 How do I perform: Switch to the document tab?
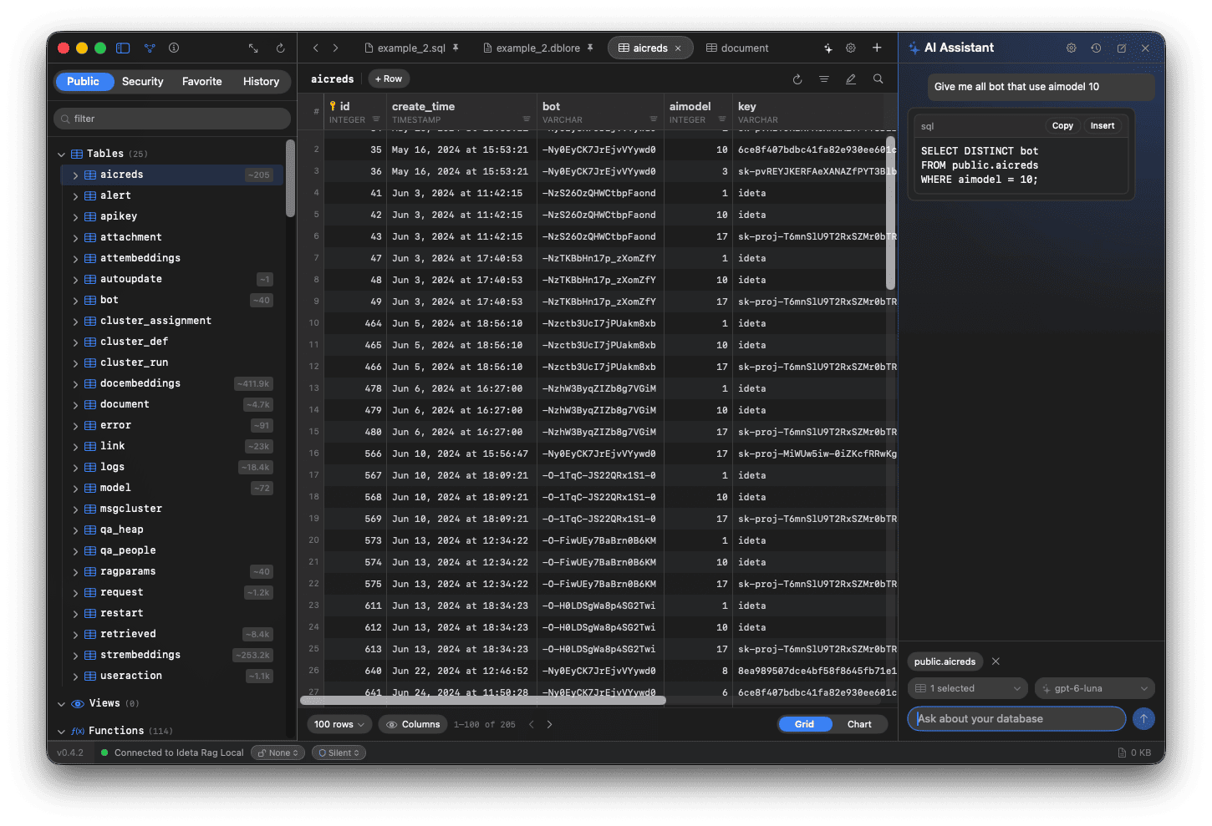737,48
